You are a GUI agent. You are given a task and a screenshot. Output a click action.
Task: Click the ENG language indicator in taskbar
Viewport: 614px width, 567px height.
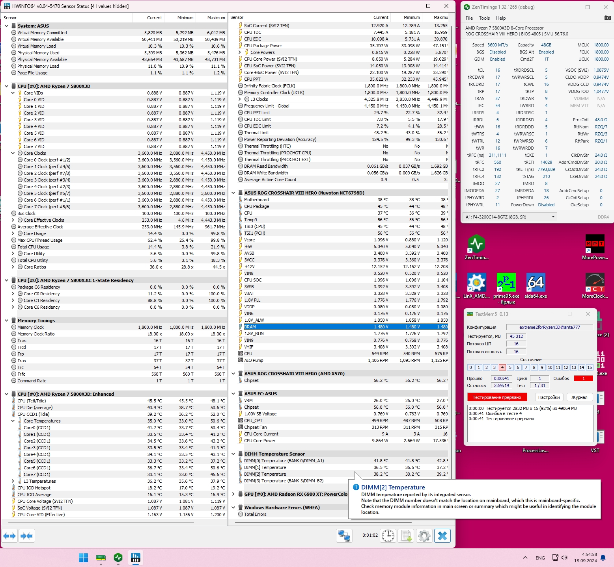pos(540,558)
